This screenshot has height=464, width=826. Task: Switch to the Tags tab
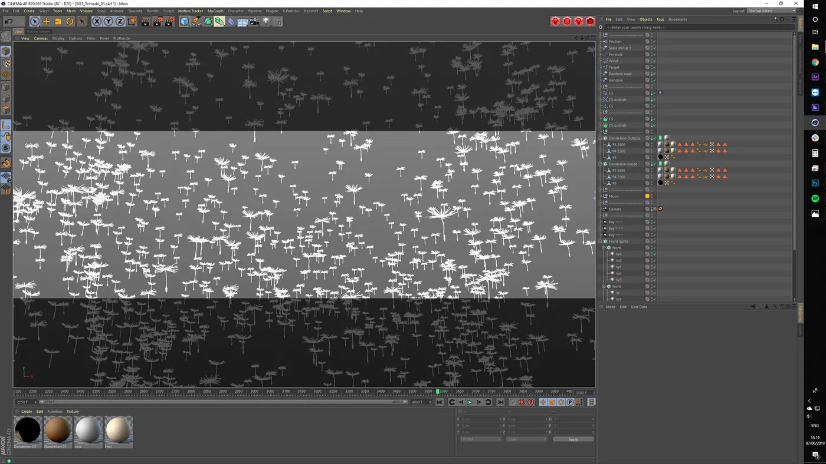click(660, 19)
